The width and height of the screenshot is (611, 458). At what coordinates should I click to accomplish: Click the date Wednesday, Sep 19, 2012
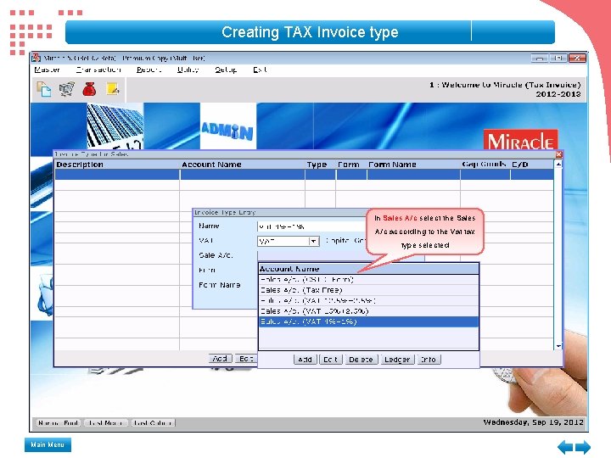(534, 422)
